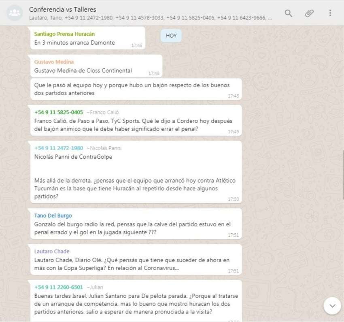Click phone number +54 9 11 2260-6501
Screen dimensions: 344x322
click(59, 287)
